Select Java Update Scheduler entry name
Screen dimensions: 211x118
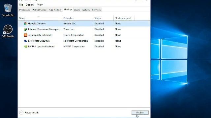(40, 35)
